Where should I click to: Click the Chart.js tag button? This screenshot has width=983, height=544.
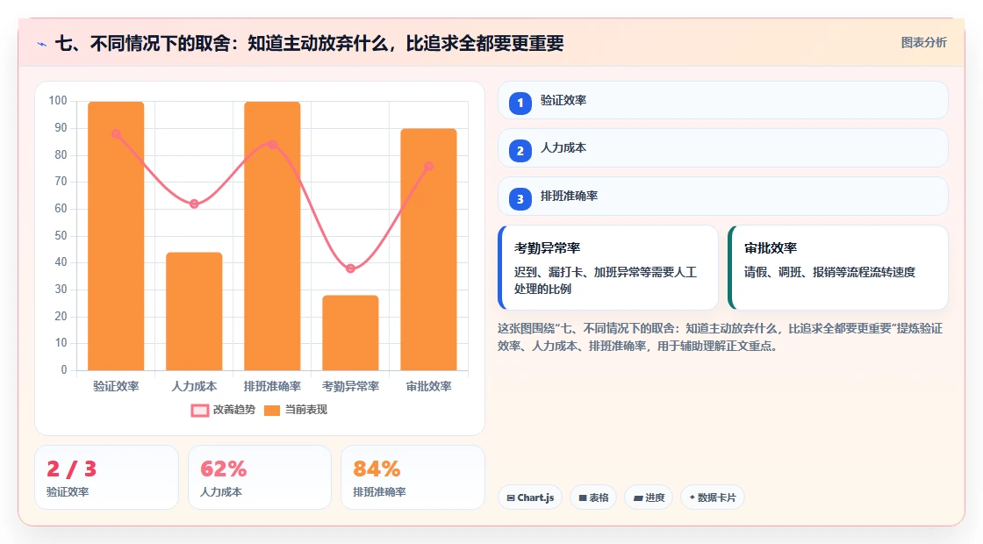(530, 497)
